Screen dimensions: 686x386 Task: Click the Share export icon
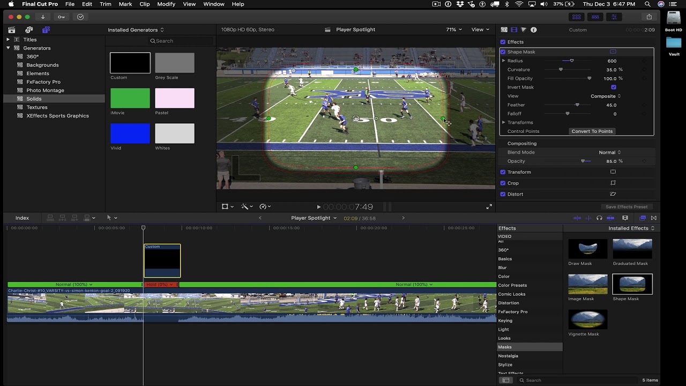649,17
